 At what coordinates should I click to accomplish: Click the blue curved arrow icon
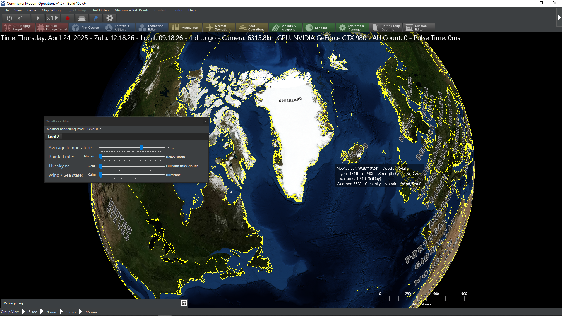click(x=96, y=18)
